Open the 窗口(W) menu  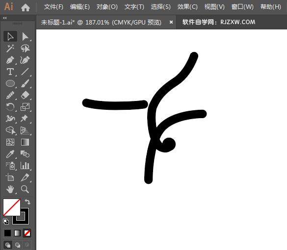(x=242, y=7)
